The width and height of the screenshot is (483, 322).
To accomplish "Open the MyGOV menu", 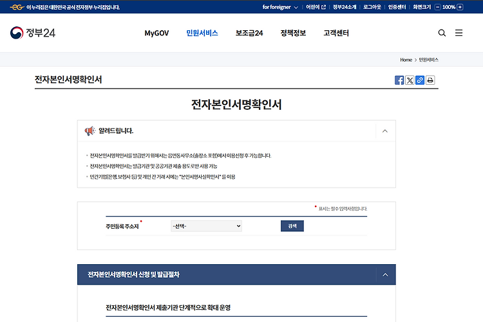I will (156, 33).
